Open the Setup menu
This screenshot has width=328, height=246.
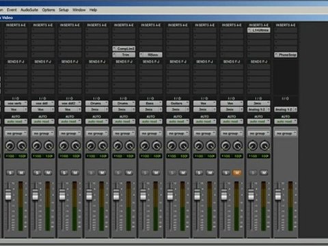click(x=64, y=10)
